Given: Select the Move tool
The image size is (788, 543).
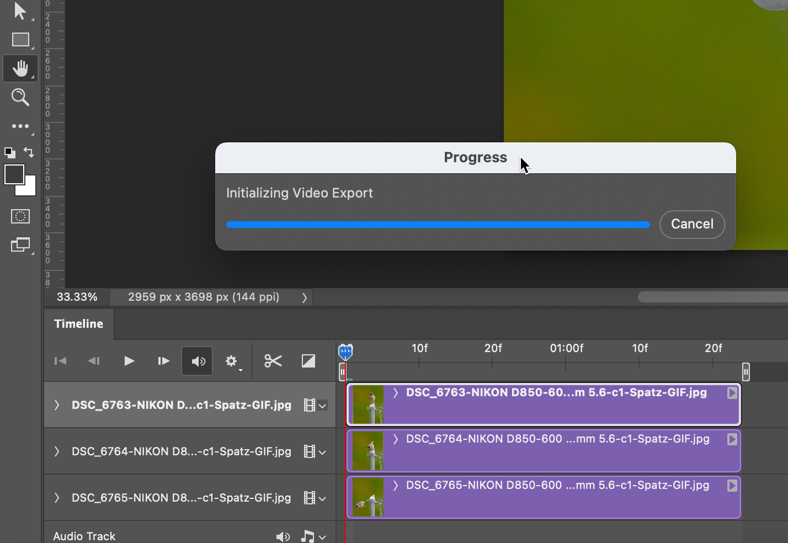Looking at the screenshot, I should [20, 11].
